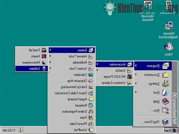Click the FreeCell game icon

[44, 50]
